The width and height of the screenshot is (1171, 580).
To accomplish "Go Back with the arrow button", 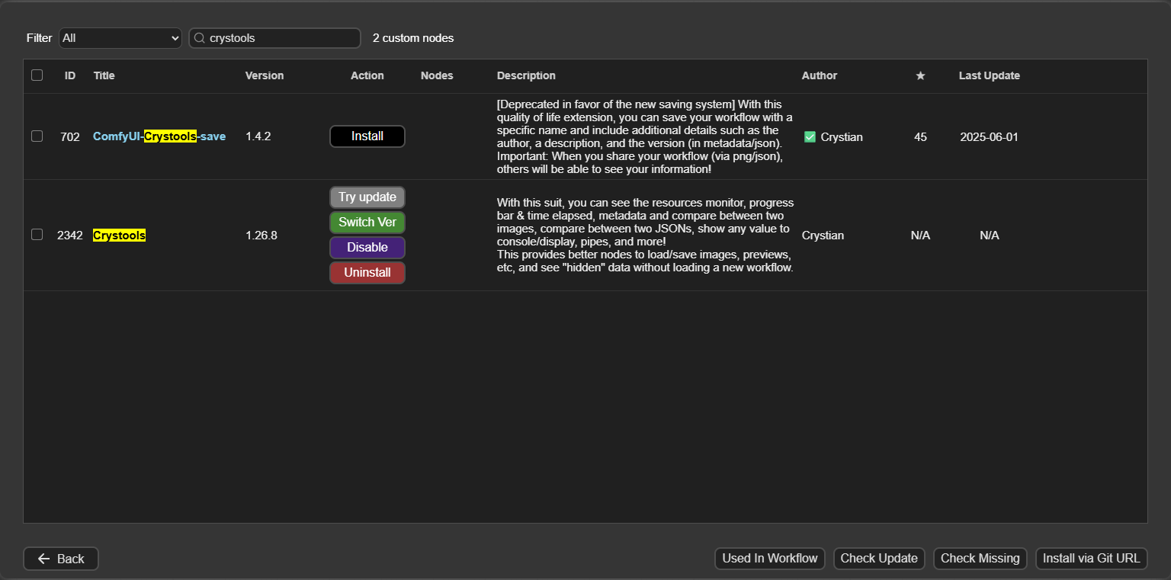I will [x=61, y=559].
